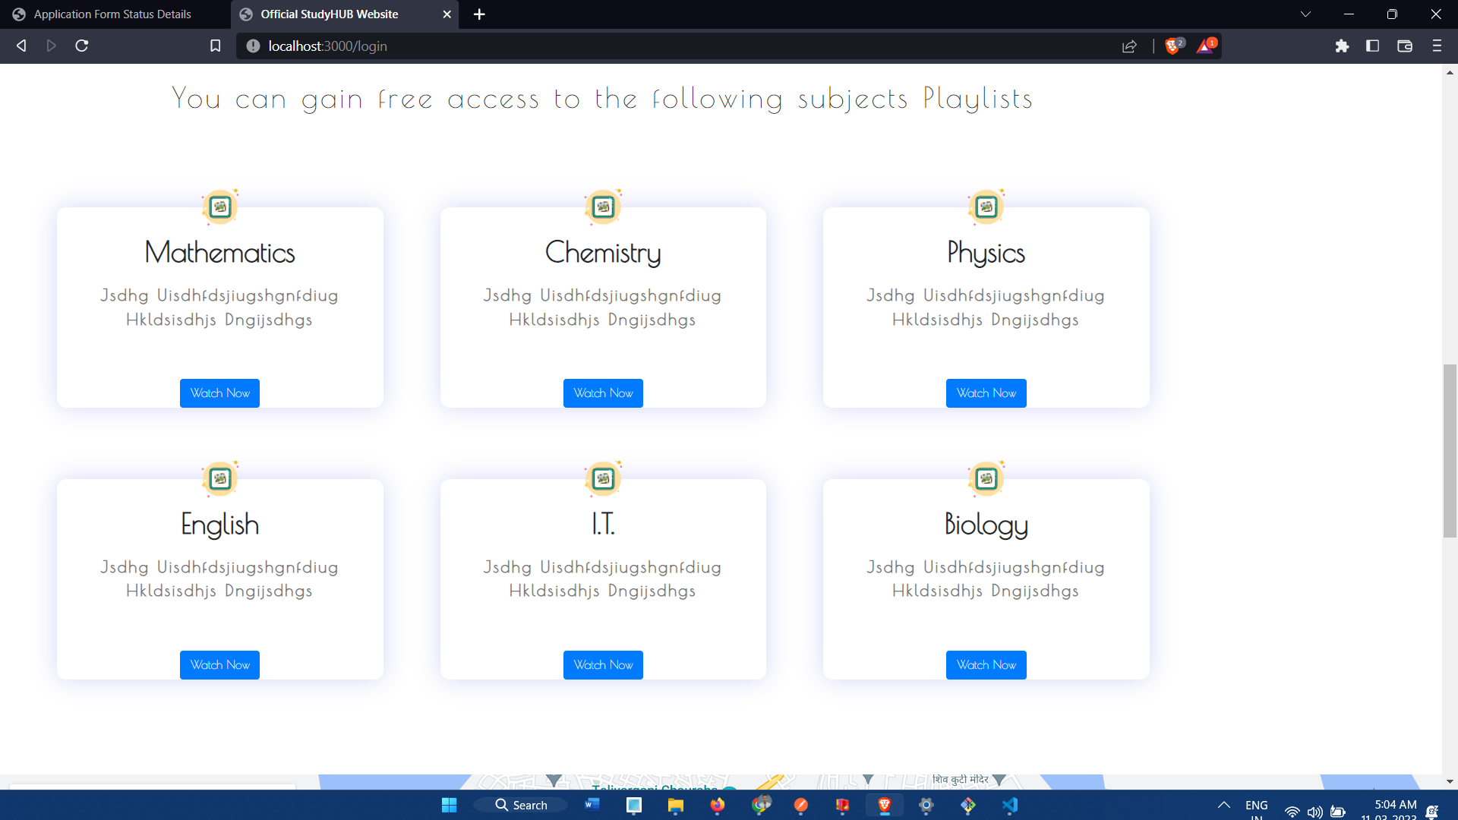
Task: Click the back navigation arrow
Action: (x=21, y=46)
